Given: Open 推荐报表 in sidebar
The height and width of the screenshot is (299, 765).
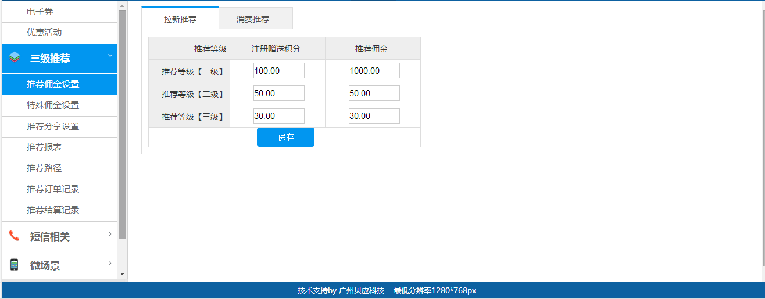Looking at the screenshot, I should [59, 147].
